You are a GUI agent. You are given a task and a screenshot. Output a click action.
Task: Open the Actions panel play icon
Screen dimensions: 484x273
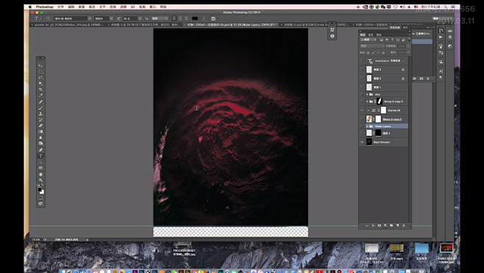(441, 37)
